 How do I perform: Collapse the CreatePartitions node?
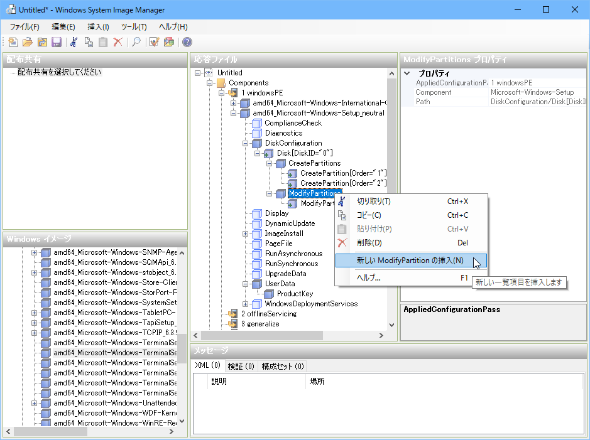pos(269,163)
